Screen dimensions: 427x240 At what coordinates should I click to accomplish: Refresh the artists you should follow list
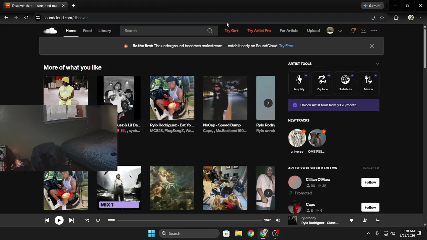[x=371, y=168]
